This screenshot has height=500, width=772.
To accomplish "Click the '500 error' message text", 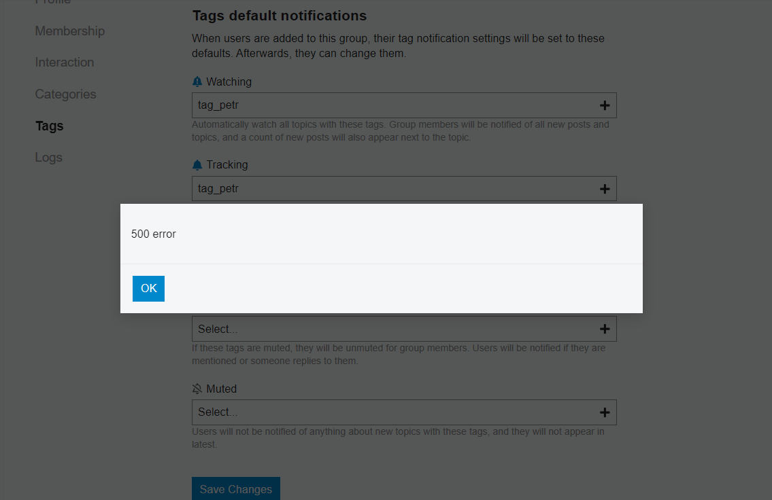I will click(154, 234).
